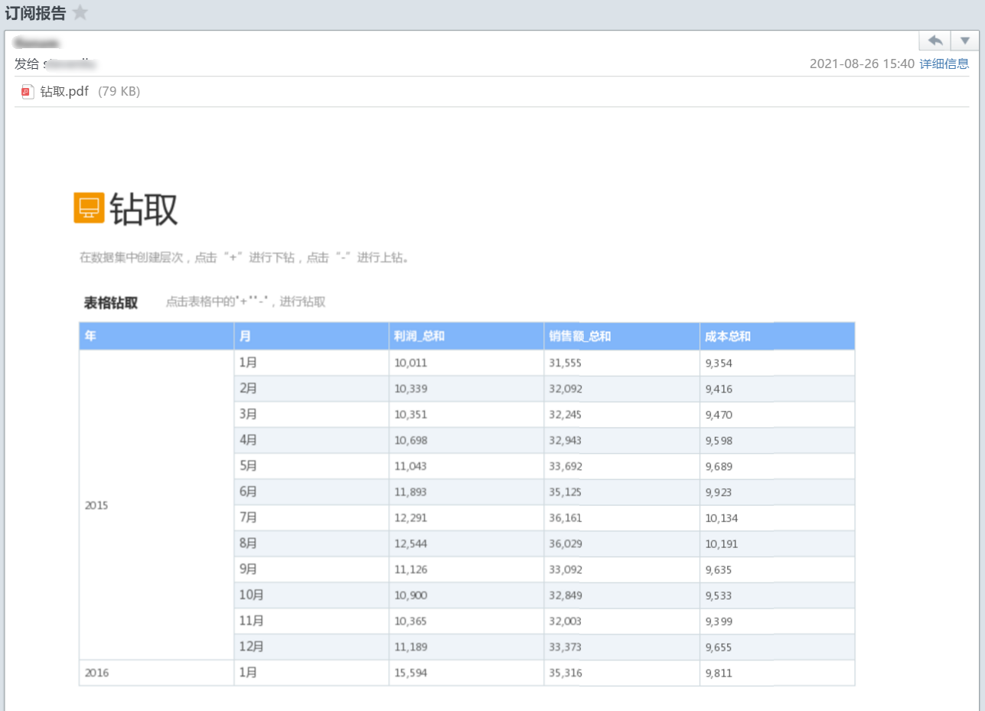Screen dimensions: 985x711
Task: Click the 成本总和 column header
Action: tap(727, 336)
